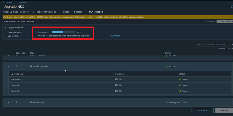Click the success icon in nsxtmgr03 row
This screenshot has height=116, width=233.
tap(180, 79)
